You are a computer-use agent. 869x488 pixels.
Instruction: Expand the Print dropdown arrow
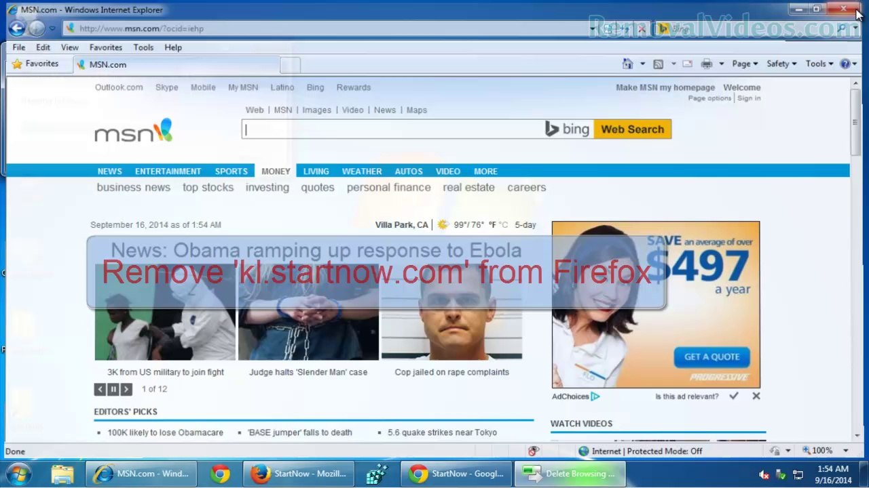click(x=721, y=64)
